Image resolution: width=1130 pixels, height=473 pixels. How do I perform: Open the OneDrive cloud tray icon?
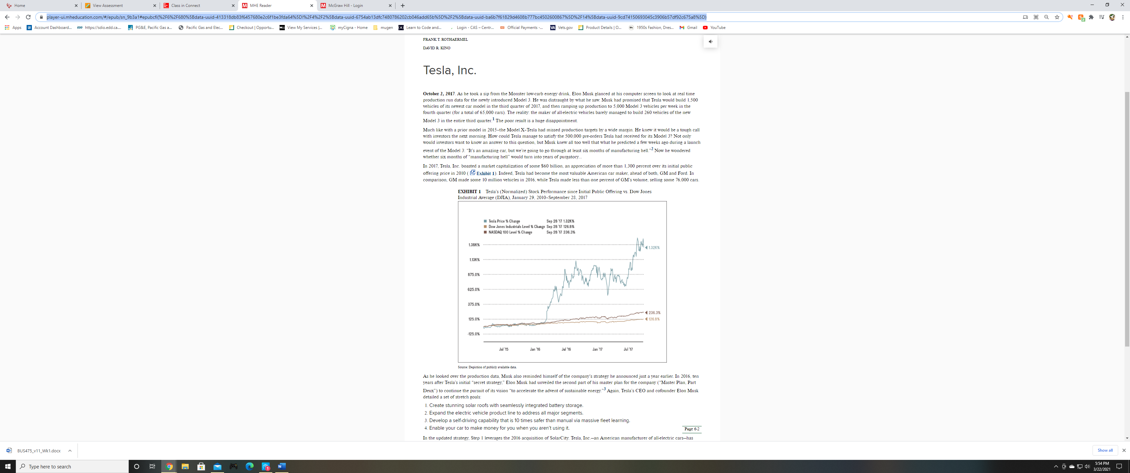(x=1072, y=466)
